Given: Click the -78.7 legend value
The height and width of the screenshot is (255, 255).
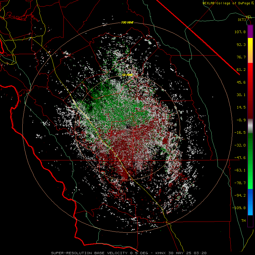Looking at the screenshot, I should [x=240, y=183].
